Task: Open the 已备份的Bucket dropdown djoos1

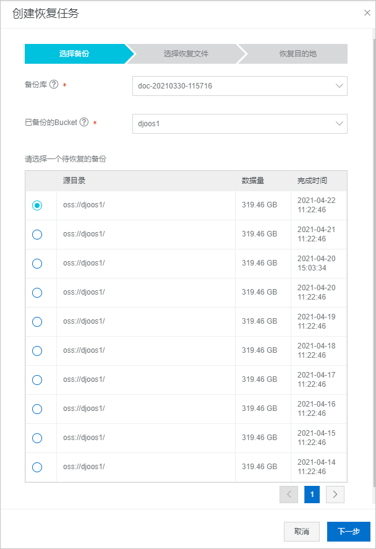Action: tap(239, 124)
